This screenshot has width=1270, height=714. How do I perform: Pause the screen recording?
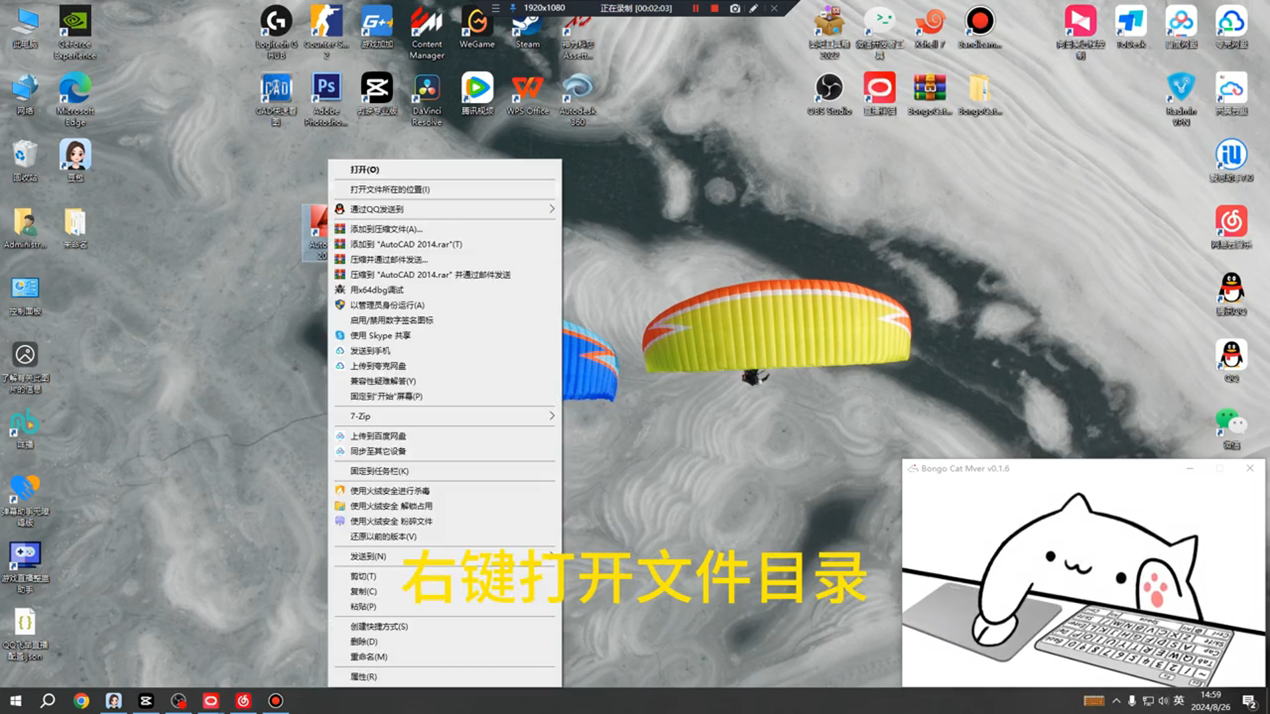tap(695, 9)
